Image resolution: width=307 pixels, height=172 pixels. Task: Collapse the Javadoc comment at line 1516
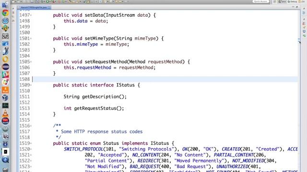point(31,126)
